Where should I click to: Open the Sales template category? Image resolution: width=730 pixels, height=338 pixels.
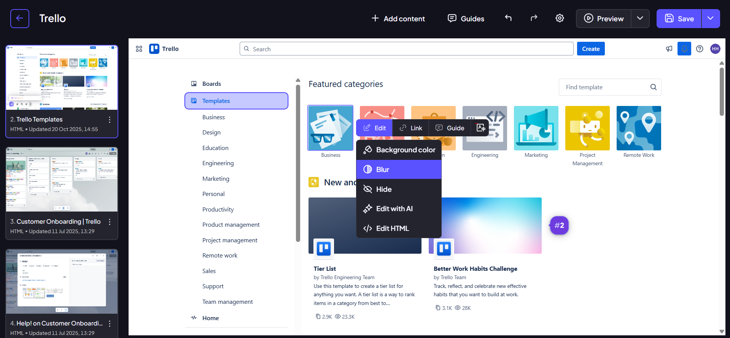(209, 271)
